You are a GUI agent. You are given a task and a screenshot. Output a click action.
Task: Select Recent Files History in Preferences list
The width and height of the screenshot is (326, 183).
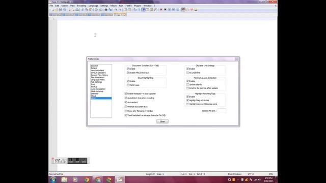pos(99,75)
